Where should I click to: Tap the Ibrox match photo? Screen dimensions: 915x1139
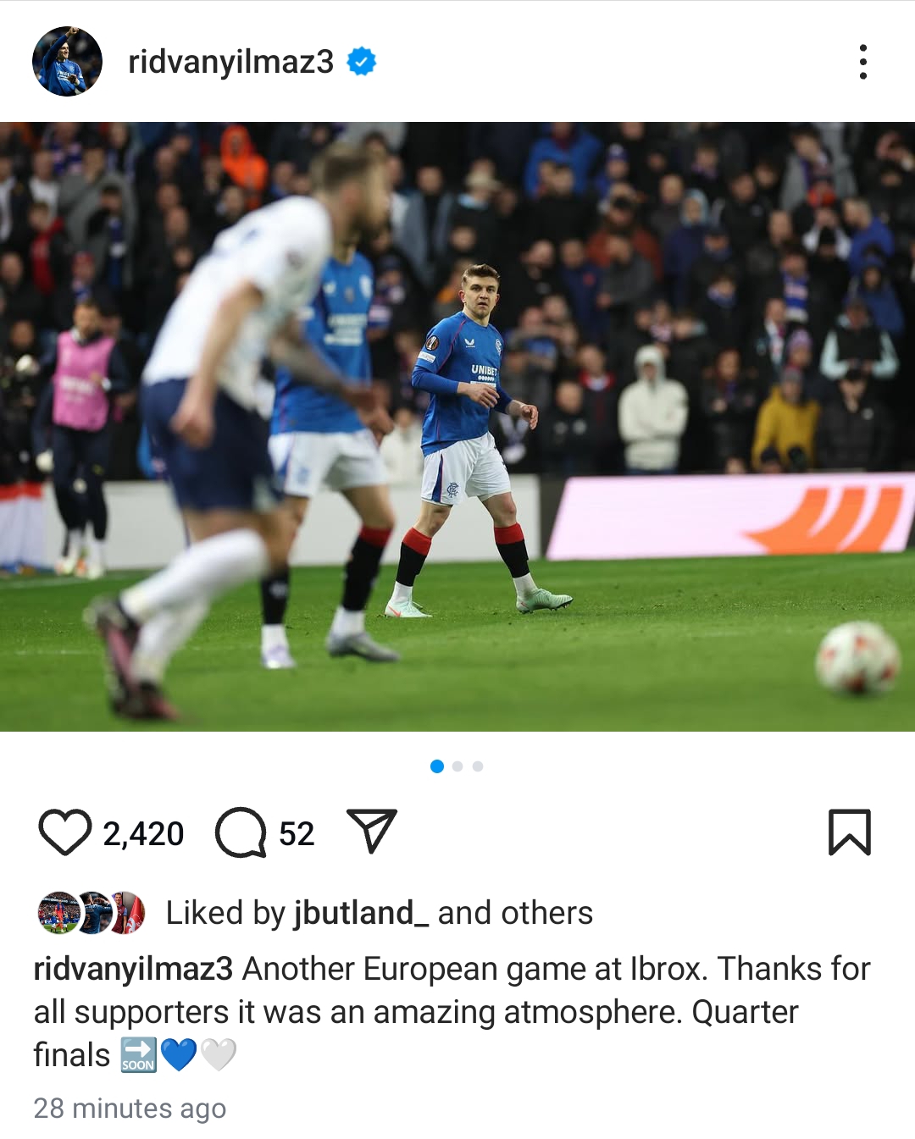pos(457,427)
